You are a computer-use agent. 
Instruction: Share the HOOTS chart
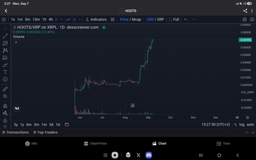245,11
